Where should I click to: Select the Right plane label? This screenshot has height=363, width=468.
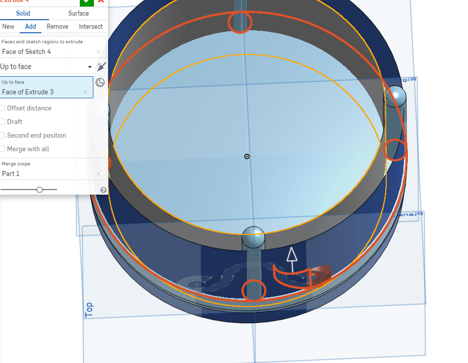point(404,80)
